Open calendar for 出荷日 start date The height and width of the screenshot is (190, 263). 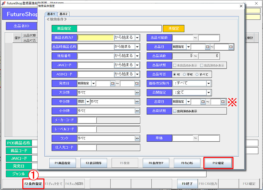pos(203,102)
